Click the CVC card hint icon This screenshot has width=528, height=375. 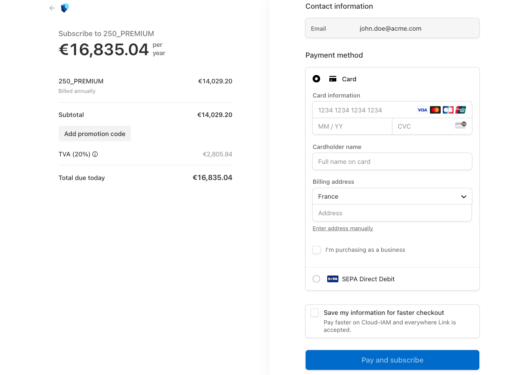(460, 125)
